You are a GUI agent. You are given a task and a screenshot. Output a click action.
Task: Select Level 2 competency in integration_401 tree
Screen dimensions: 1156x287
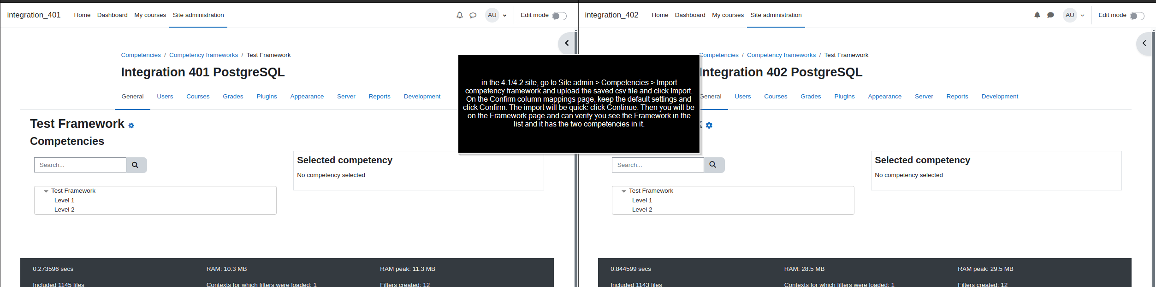(64, 210)
